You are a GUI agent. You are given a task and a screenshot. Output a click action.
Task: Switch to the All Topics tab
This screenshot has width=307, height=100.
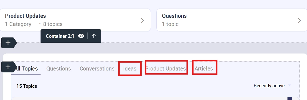[26, 68]
